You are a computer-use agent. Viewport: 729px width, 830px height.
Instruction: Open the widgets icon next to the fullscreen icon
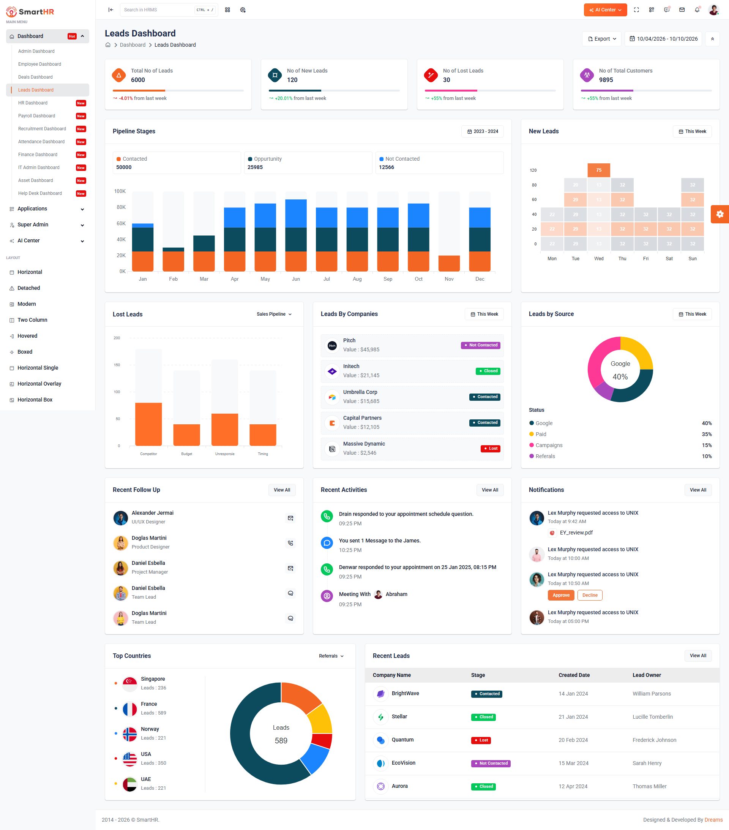(651, 10)
